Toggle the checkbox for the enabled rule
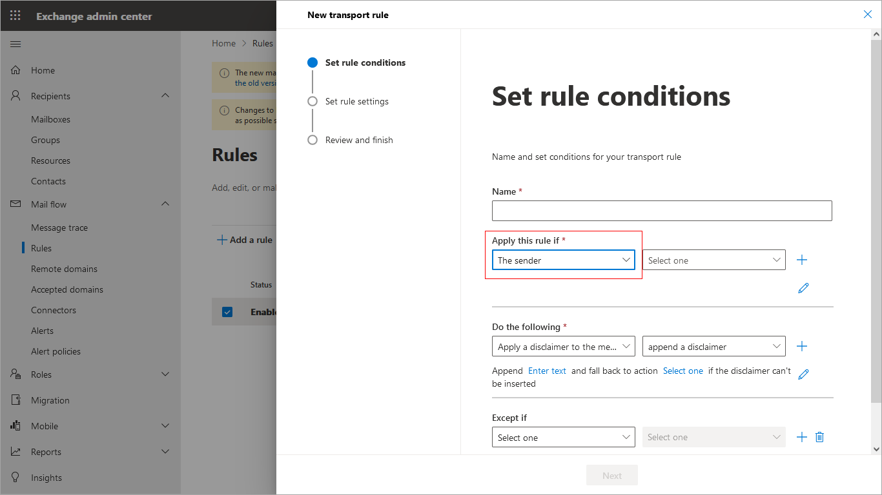The image size is (882, 495). click(x=227, y=312)
